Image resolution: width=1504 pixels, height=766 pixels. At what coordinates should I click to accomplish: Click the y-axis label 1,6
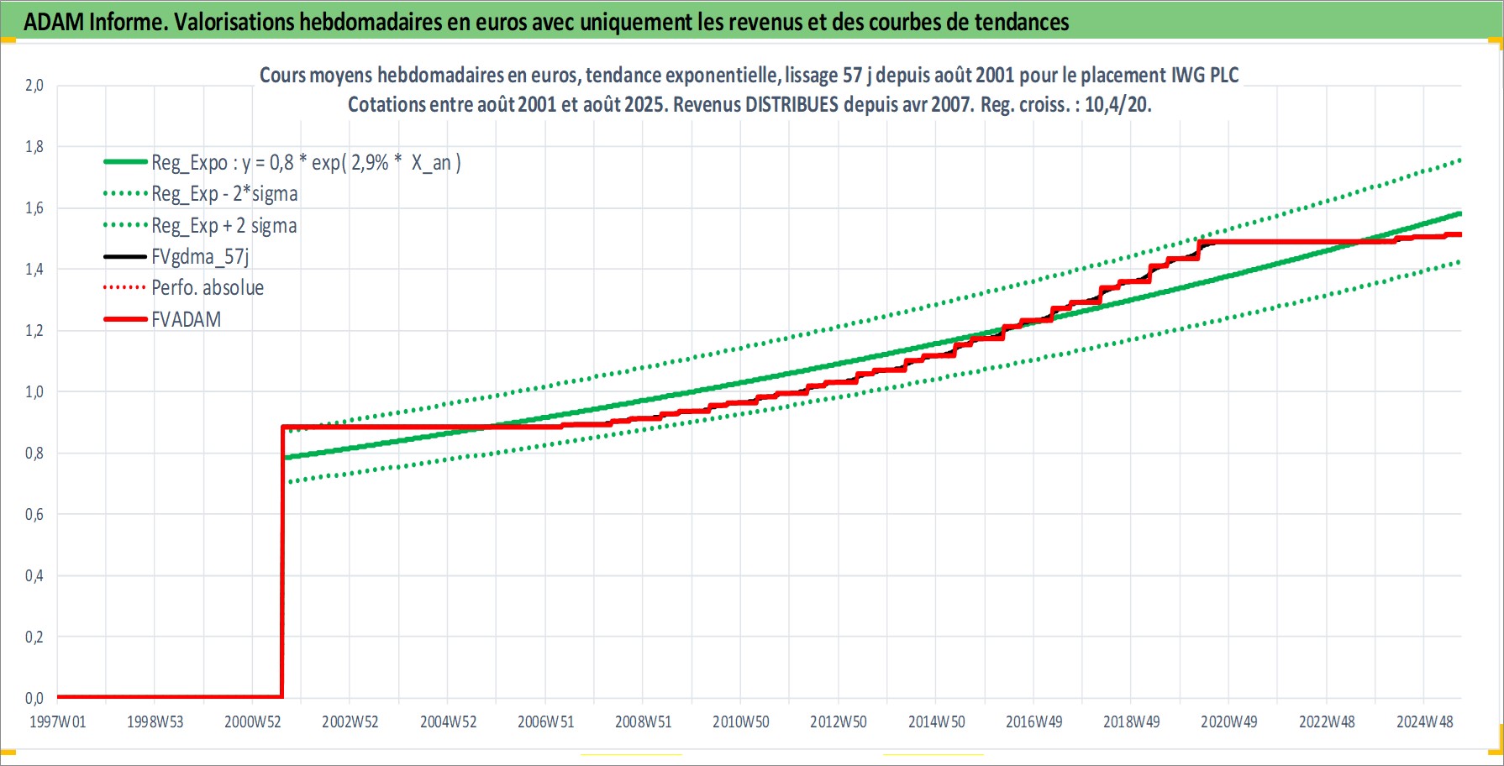pos(34,207)
